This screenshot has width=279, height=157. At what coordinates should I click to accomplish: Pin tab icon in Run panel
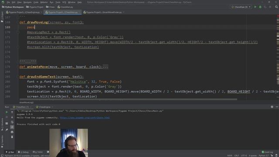click(7, 130)
